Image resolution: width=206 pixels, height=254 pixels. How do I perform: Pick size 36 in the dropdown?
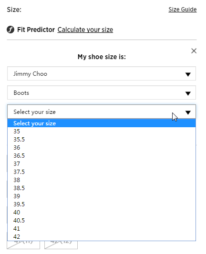102,148
